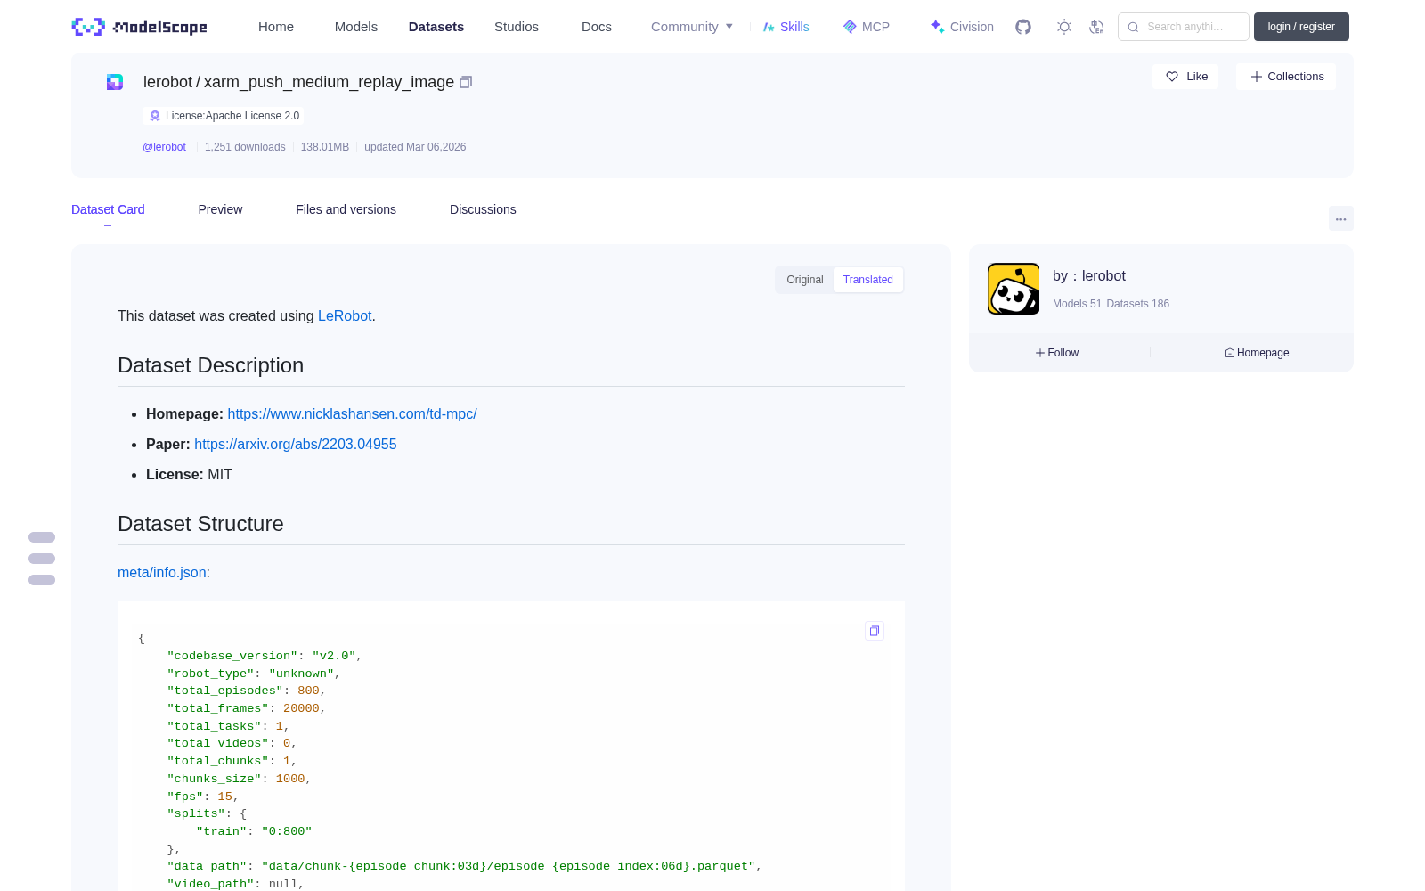Switch to the Files and versions tab

tap(346, 209)
